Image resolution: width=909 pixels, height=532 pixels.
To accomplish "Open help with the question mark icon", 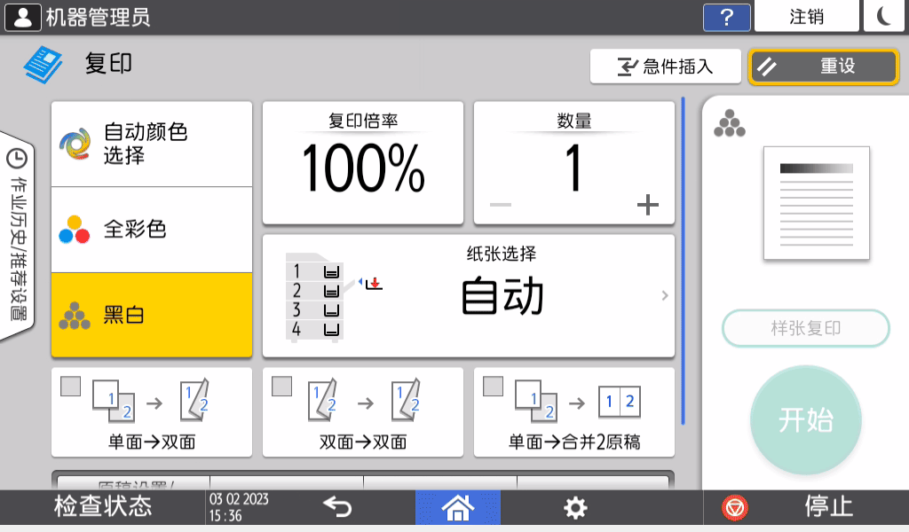I will (x=726, y=17).
